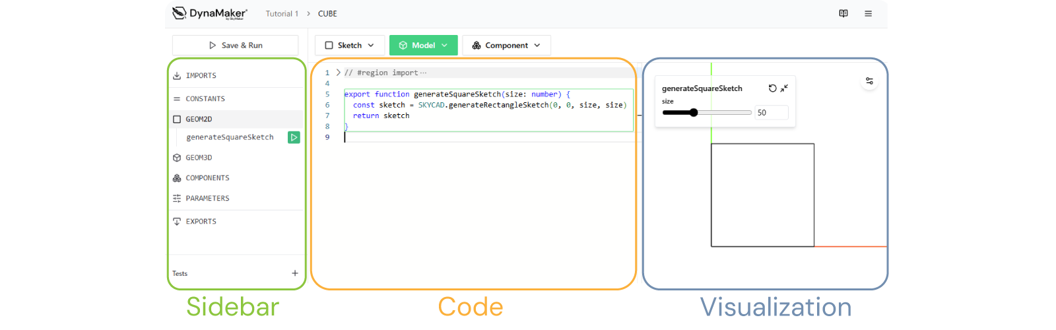
Task: Open visualization settings sliders icon
Action: [x=869, y=81]
